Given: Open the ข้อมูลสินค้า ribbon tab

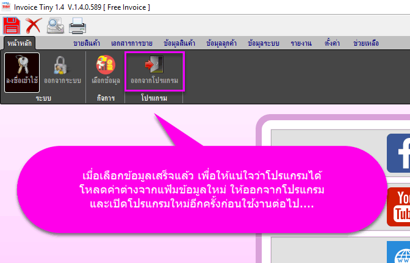Looking at the screenshot, I should (x=179, y=43).
